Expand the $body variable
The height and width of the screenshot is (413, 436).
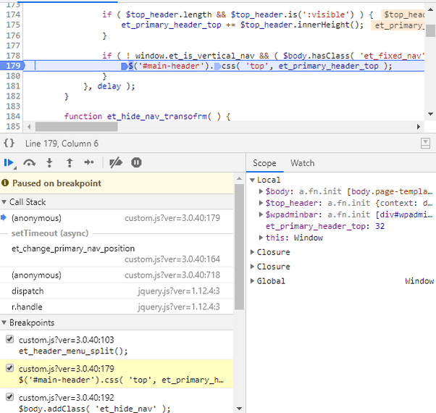(261, 191)
